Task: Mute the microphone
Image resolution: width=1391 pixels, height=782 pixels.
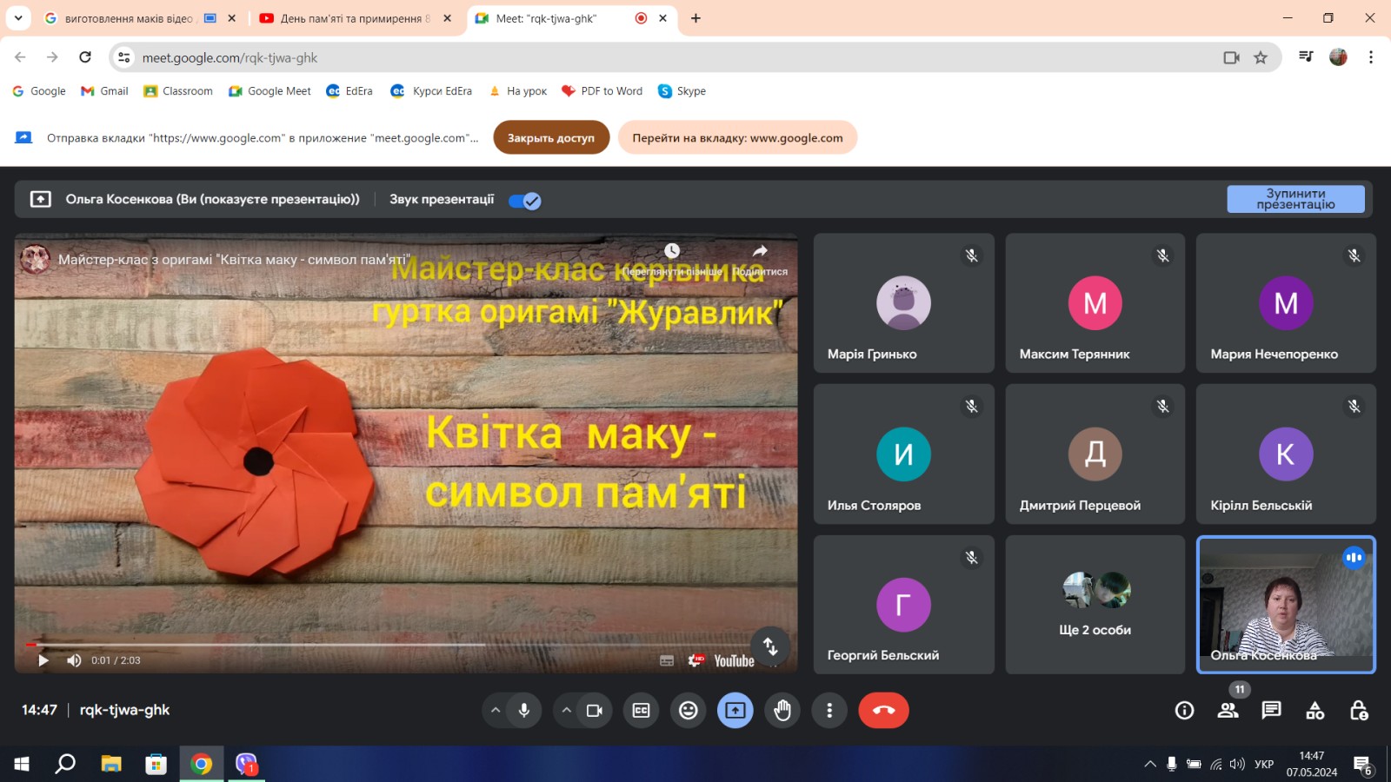Action: click(524, 711)
